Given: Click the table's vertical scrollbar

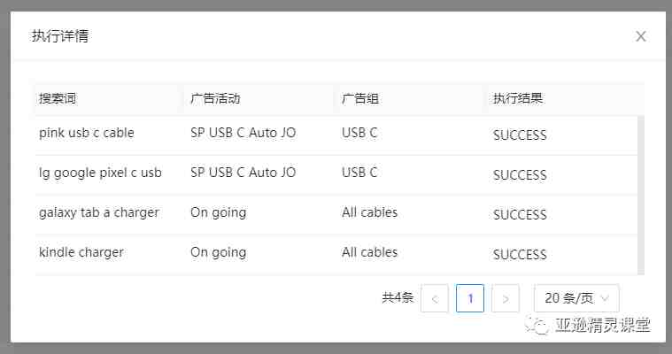Looking at the screenshot, I should pyautogui.click(x=641, y=195).
